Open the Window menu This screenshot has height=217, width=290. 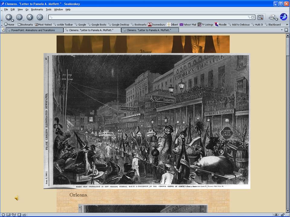click(x=58, y=9)
